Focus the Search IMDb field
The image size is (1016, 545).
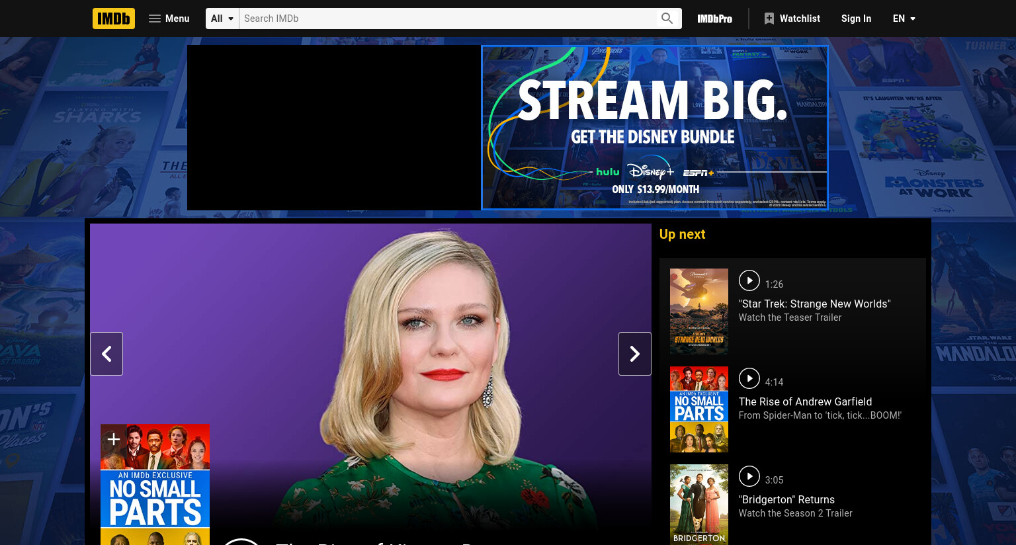pos(447,19)
